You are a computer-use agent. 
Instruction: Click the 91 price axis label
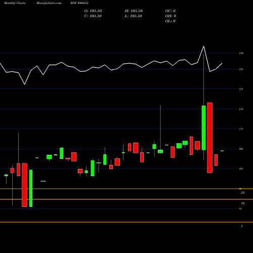pos(240,209)
